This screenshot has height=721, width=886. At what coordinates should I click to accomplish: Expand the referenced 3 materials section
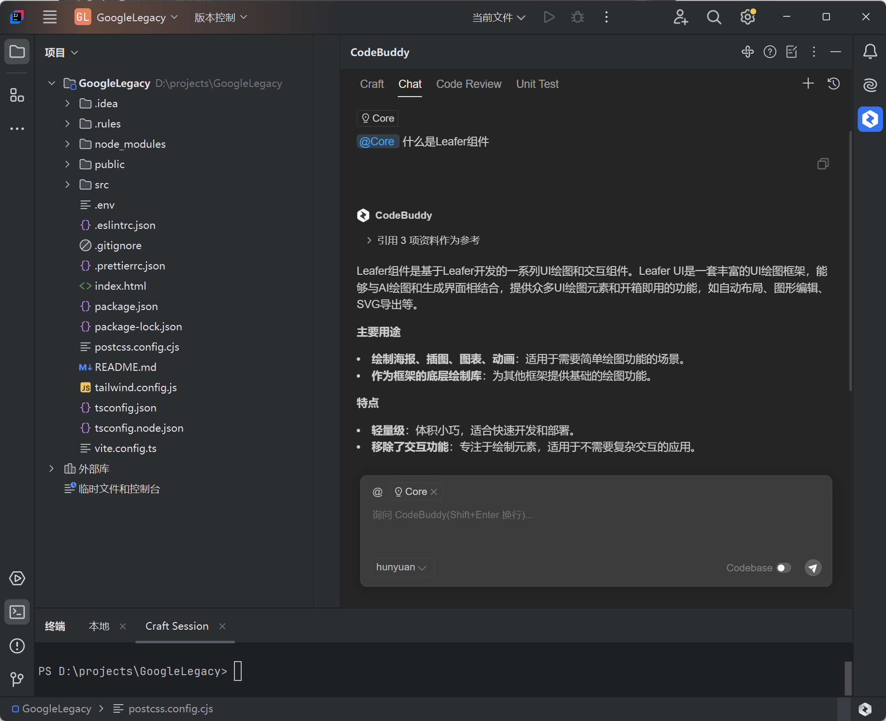pos(369,240)
